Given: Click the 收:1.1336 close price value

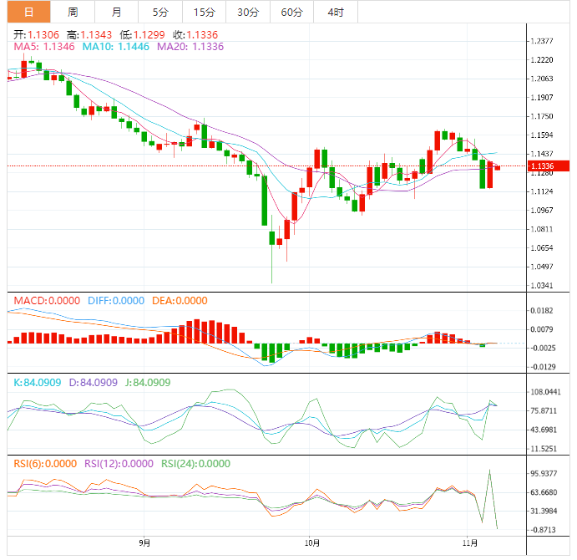Looking at the screenshot, I should tap(195, 35).
